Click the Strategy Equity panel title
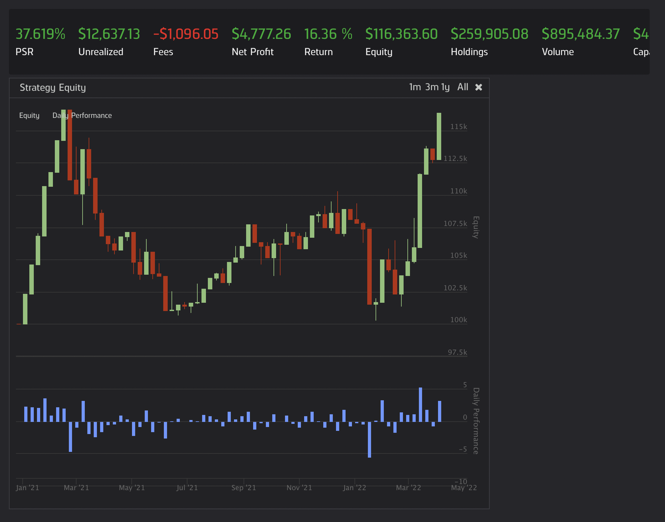Image resolution: width=665 pixels, height=522 pixels. (x=53, y=88)
